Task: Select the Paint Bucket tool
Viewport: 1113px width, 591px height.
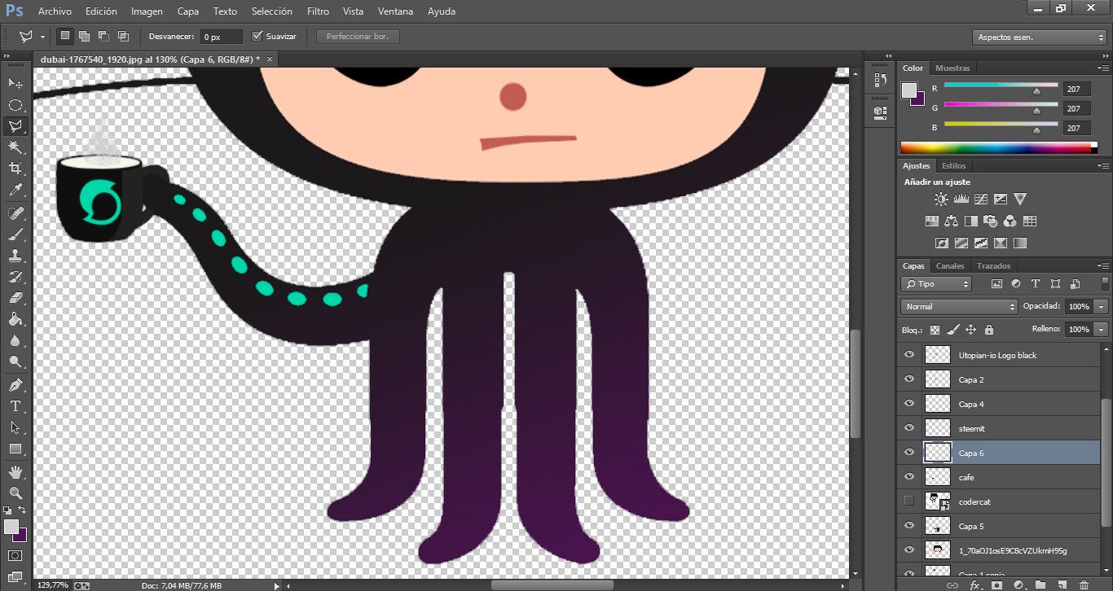Action: 15,319
